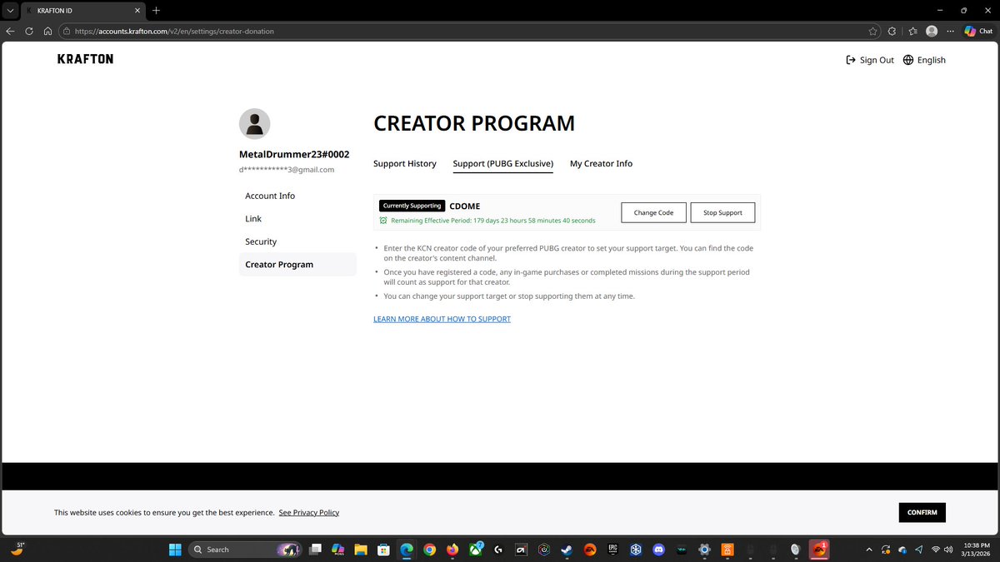Click Sign Out in the header

tap(870, 60)
